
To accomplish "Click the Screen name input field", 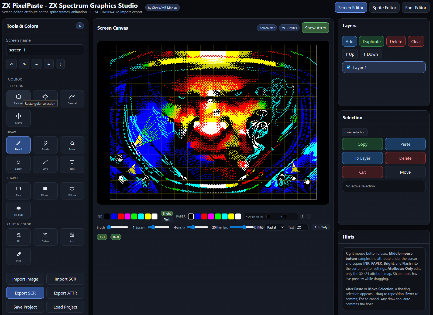I will click(x=45, y=50).
